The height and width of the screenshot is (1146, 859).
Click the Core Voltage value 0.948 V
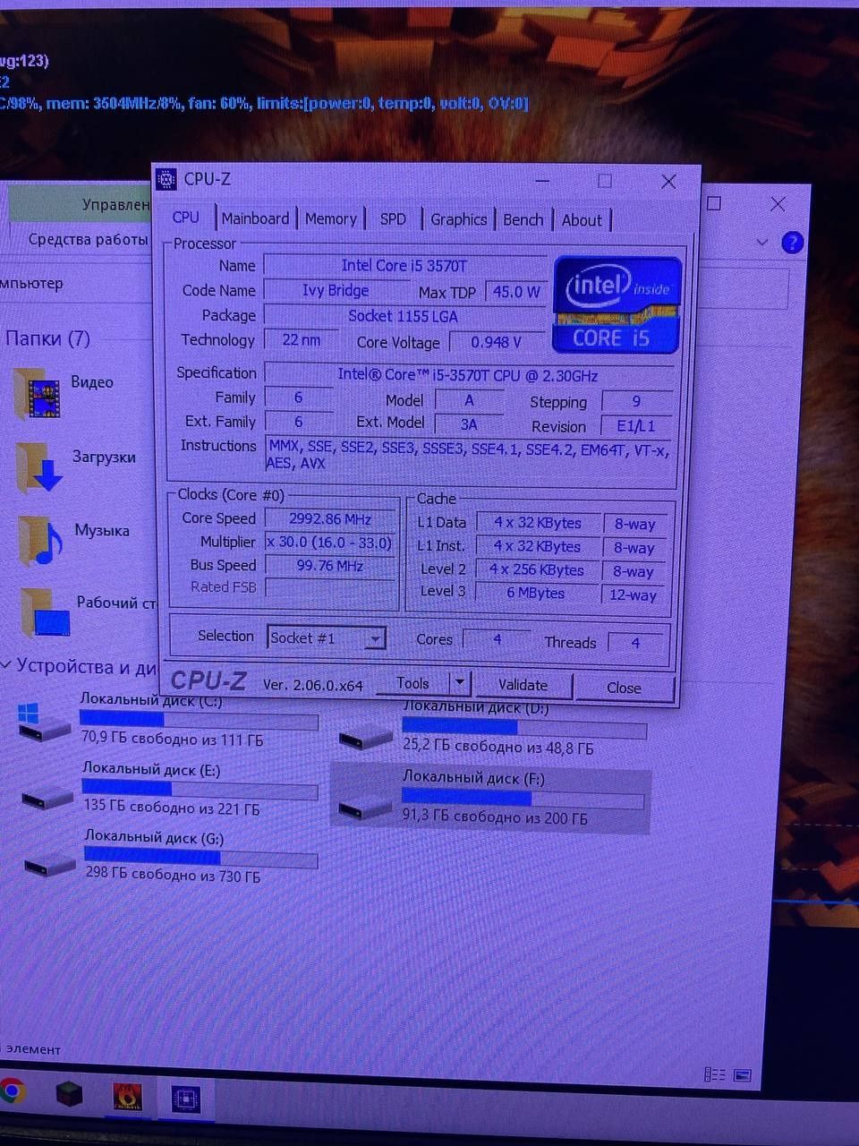point(496,342)
